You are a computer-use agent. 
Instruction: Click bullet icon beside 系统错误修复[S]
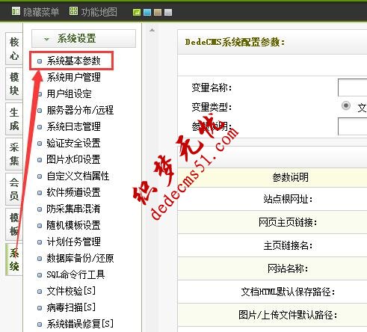40,325
